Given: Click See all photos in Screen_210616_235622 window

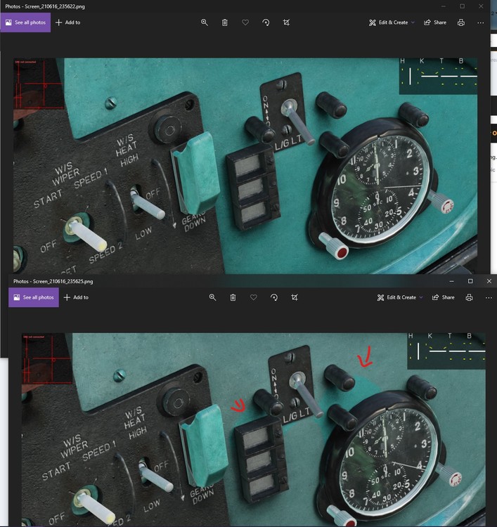Looking at the screenshot, I should click(x=25, y=22).
